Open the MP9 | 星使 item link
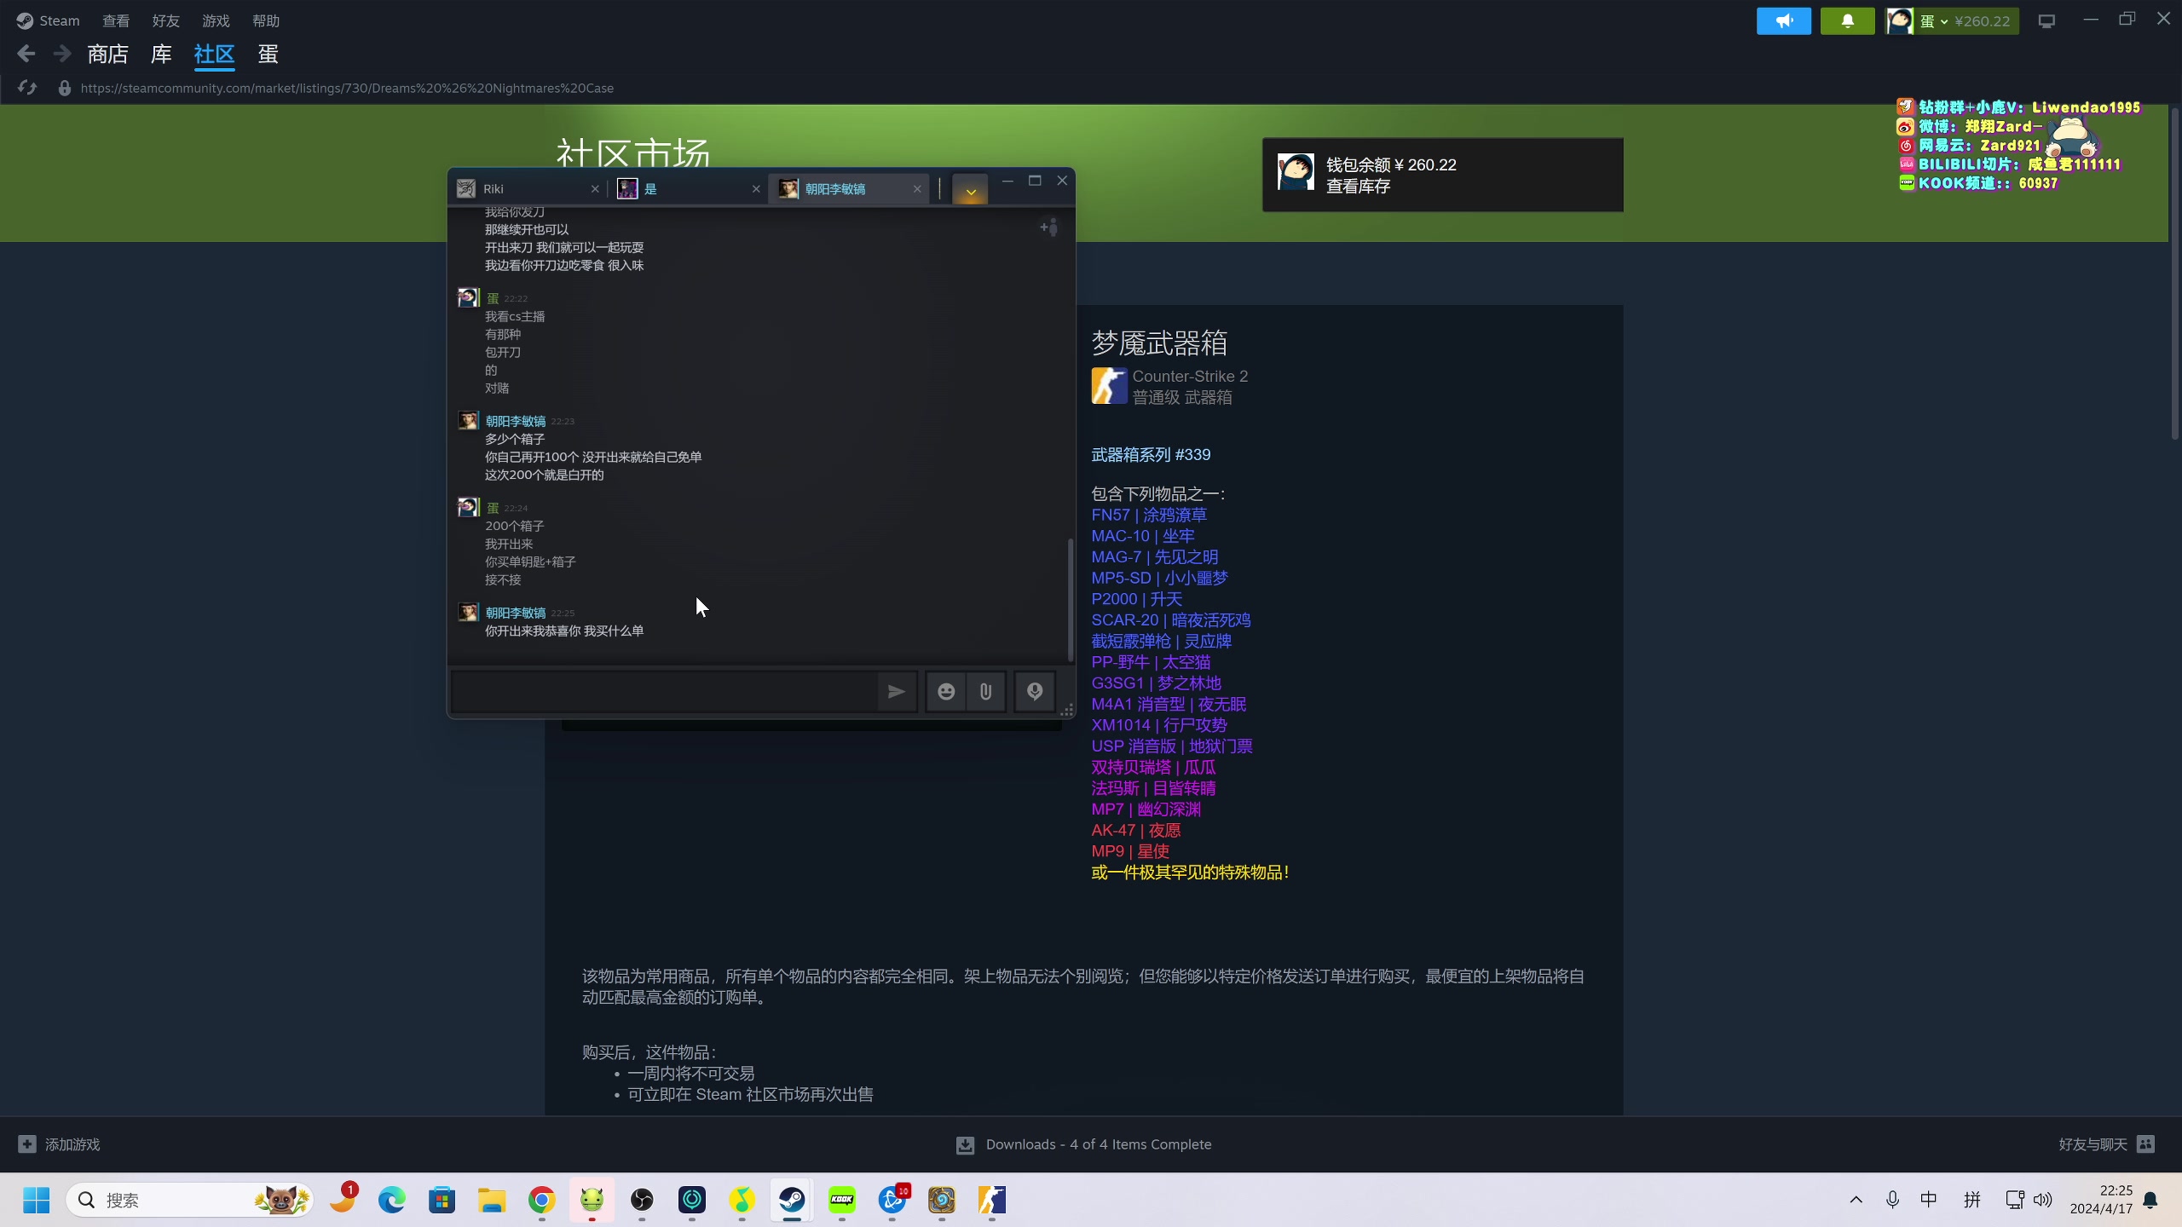 1129,851
